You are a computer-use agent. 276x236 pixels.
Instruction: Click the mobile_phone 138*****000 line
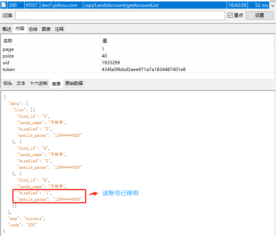coord(49,199)
